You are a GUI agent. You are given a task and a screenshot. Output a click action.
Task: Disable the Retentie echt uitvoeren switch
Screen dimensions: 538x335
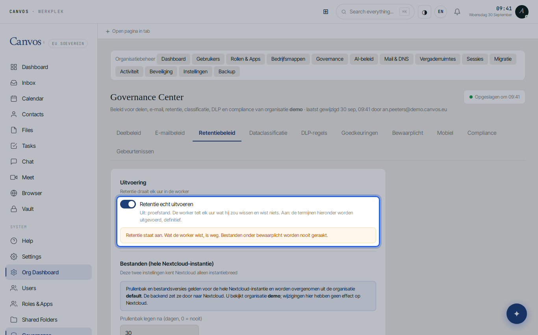tap(128, 204)
